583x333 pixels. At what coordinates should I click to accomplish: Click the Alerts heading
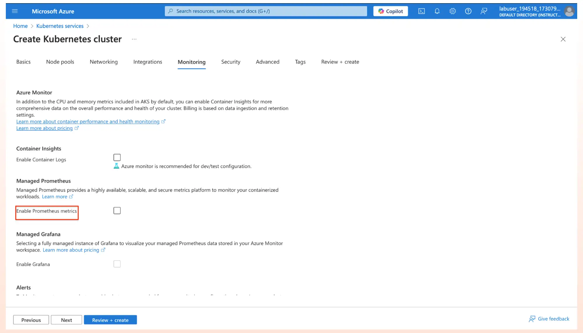tap(23, 288)
